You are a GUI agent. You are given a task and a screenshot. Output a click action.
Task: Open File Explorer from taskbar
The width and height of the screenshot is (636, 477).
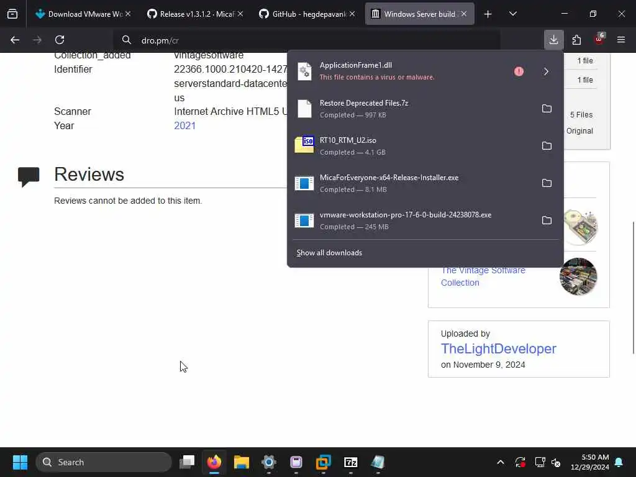click(242, 462)
